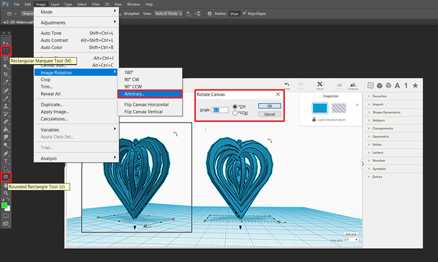The width and height of the screenshot is (438, 262).
Task: Select the Rectangular Marquee tool
Action: coord(6,51)
